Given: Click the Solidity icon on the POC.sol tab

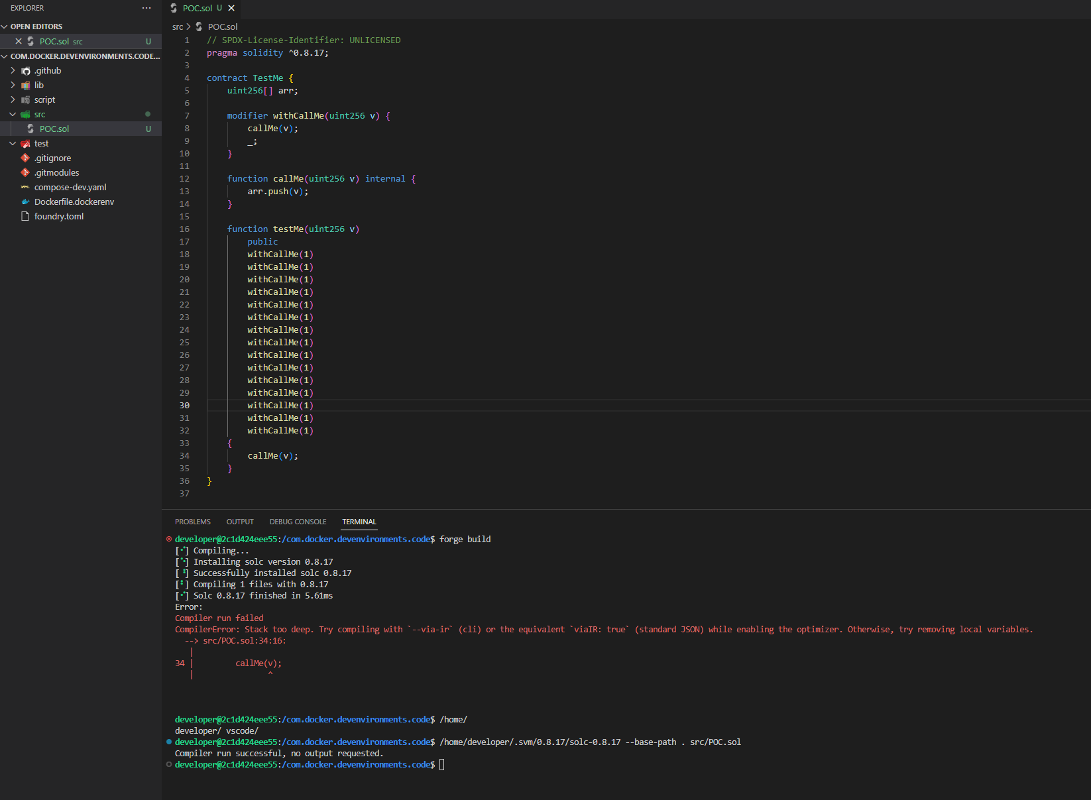Looking at the screenshot, I should (x=173, y=8).
